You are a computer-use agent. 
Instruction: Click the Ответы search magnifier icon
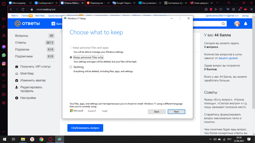point(223,24)
